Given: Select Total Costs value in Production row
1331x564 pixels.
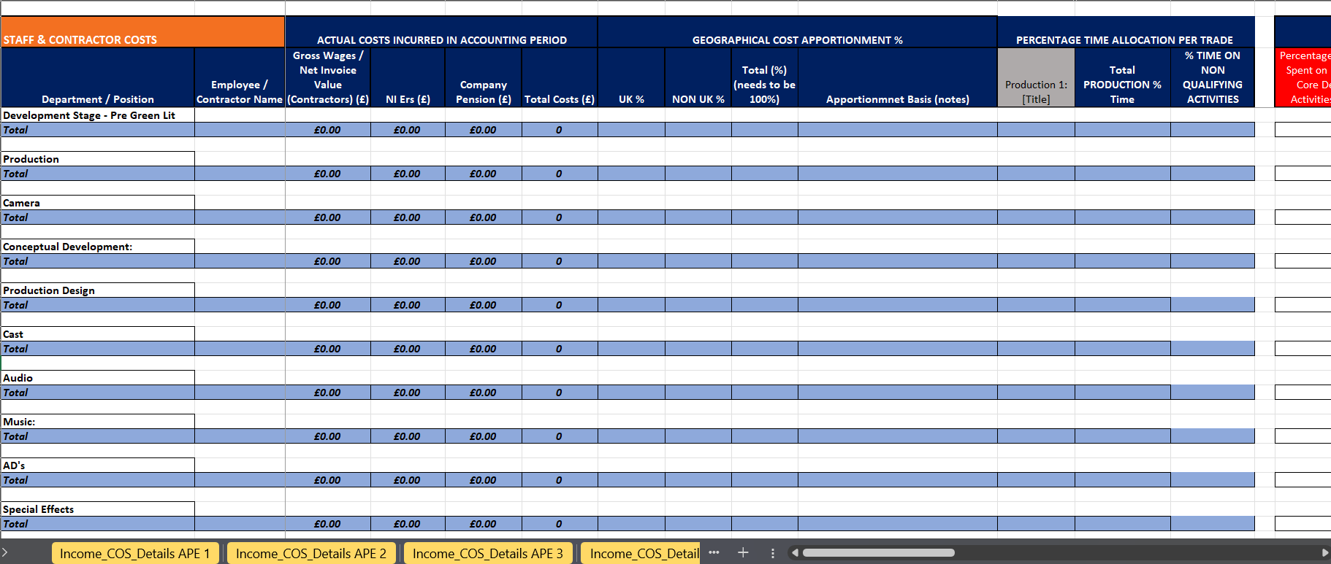Looking at the screenshot, I should pyautogui.click(x=560, y=174).
